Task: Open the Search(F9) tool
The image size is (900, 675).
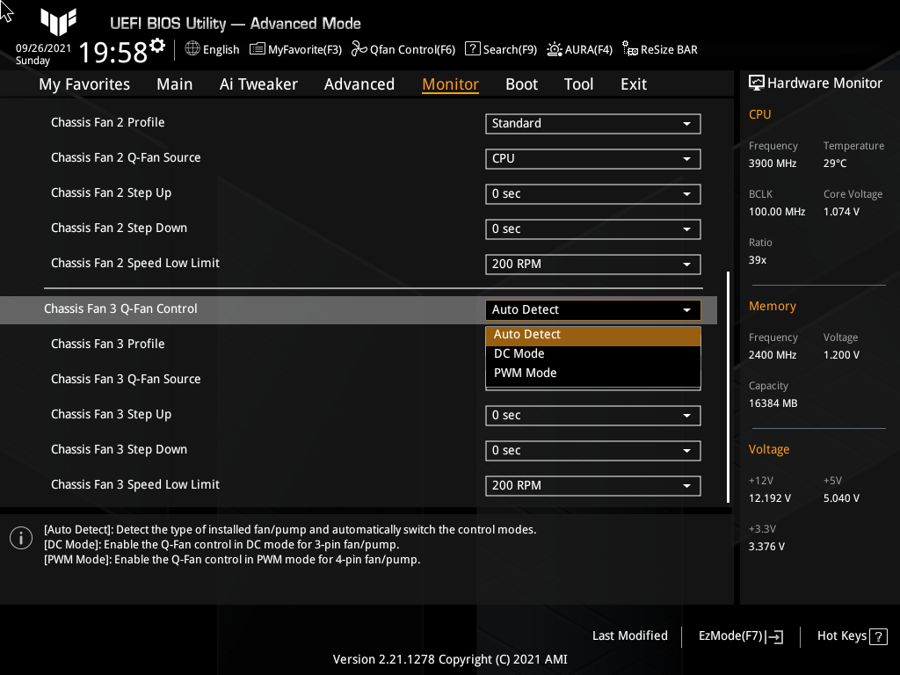Action: pyautogui.click(x=500, y=49)
